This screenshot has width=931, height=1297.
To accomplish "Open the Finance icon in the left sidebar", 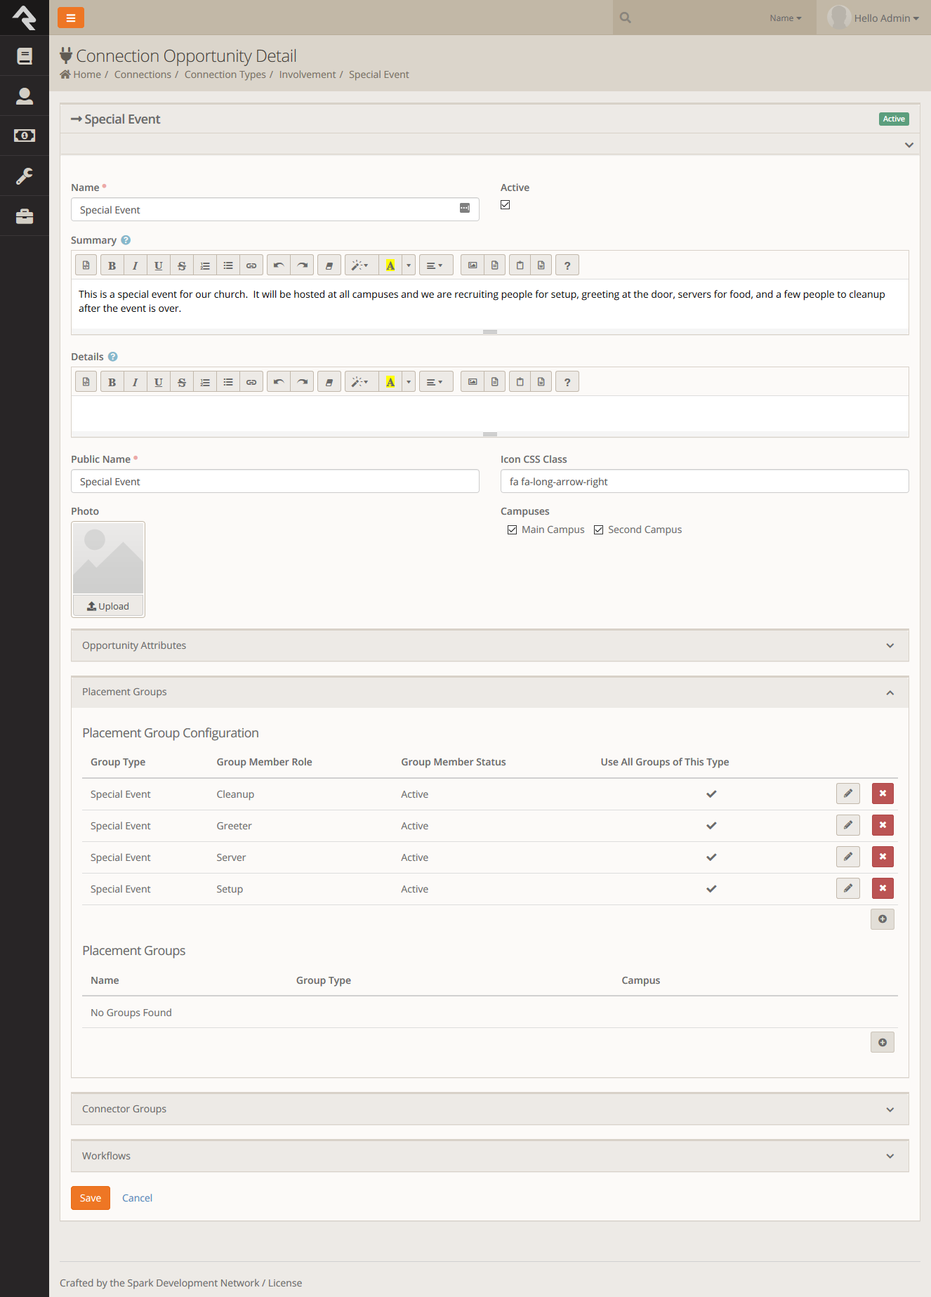I will click(x=25, y=136).
